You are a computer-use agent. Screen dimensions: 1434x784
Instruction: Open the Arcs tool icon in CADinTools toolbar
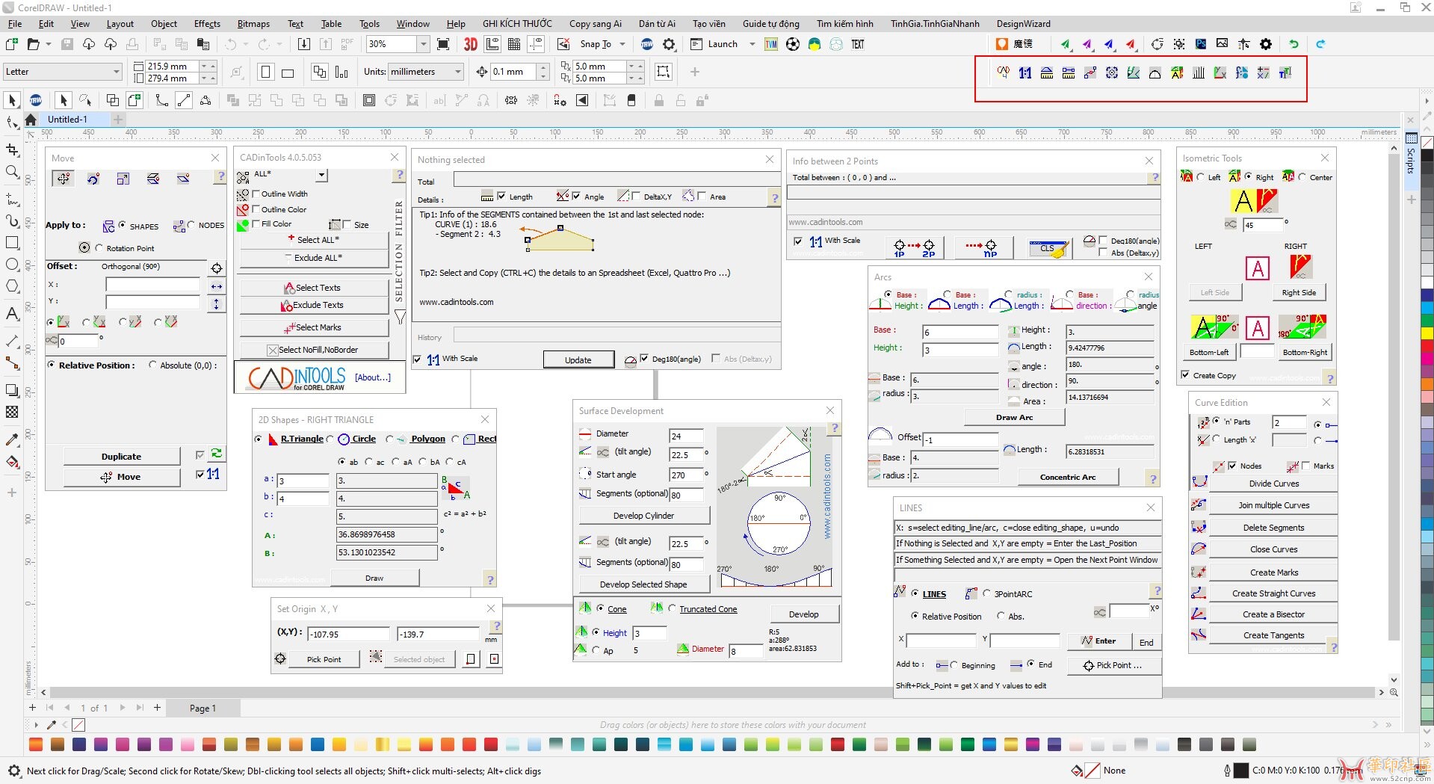[x=1155, y=72]
